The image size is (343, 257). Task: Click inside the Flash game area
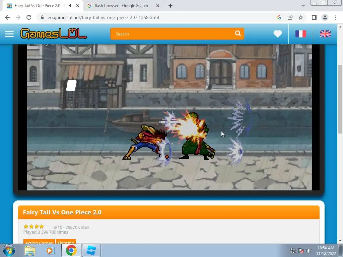click(169, 117)
